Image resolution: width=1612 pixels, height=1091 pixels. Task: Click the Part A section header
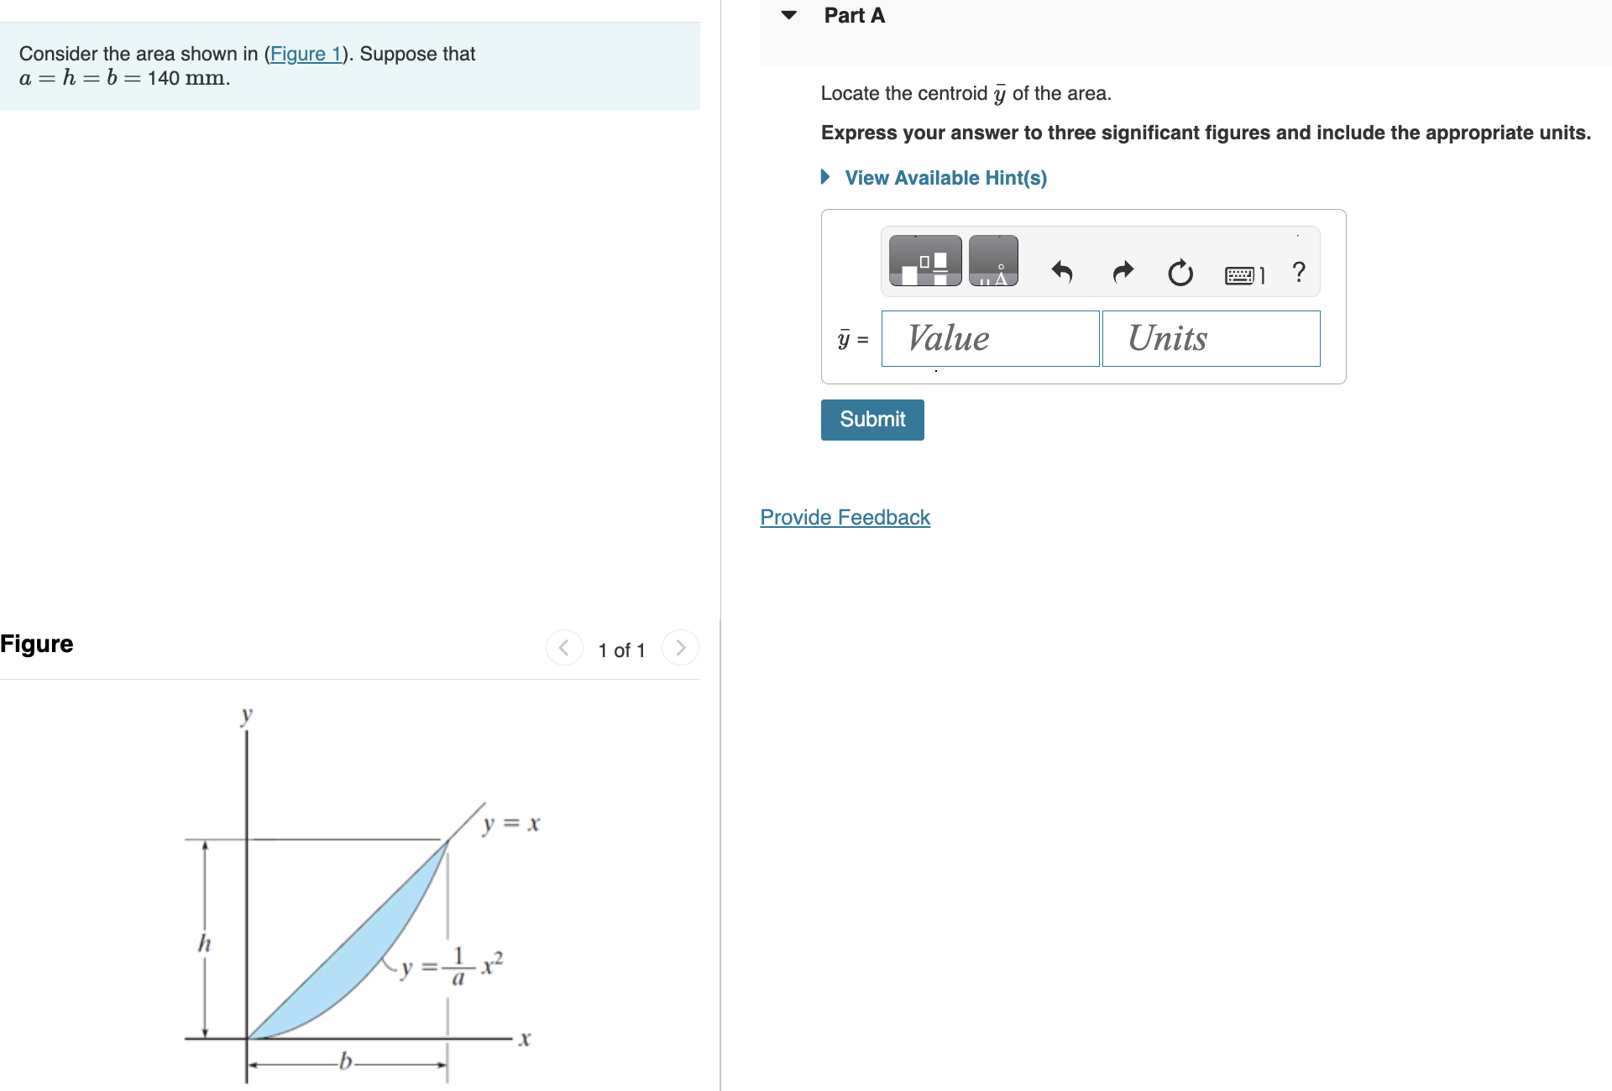coord(853,14)
